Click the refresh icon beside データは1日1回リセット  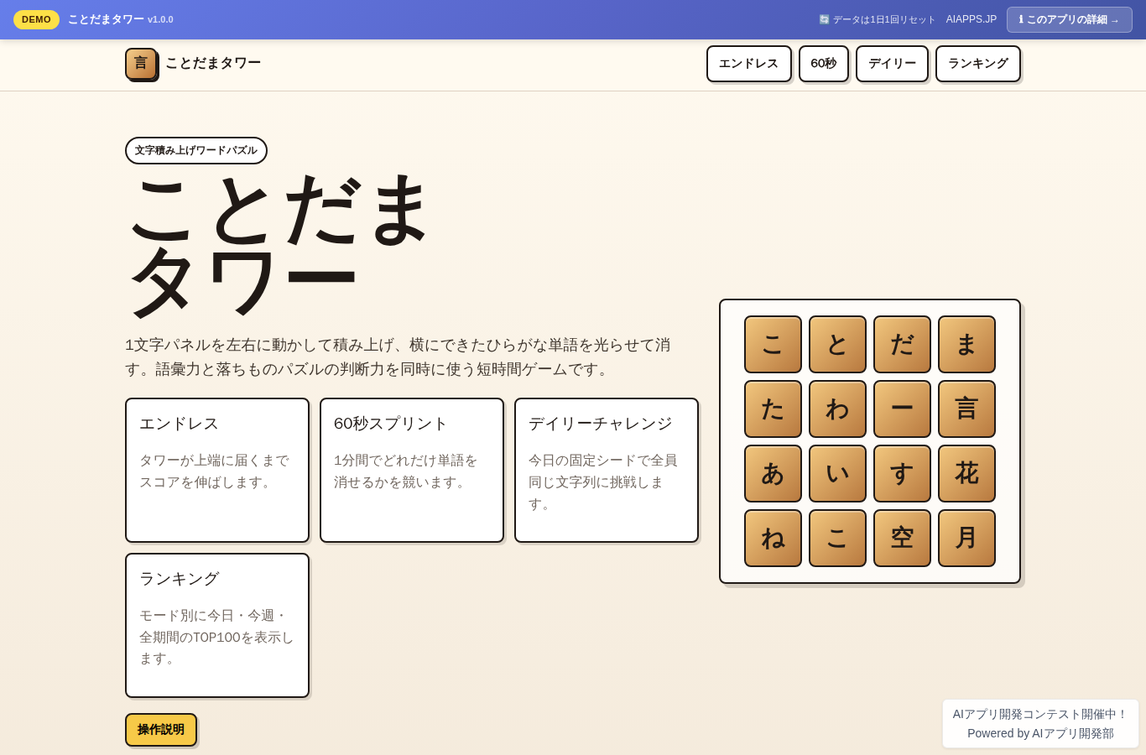824,19
